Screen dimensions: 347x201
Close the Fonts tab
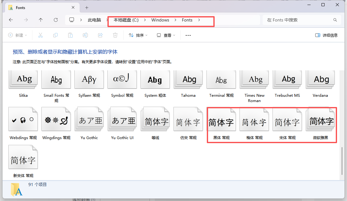pyautogui.click(x=73, y=7)
